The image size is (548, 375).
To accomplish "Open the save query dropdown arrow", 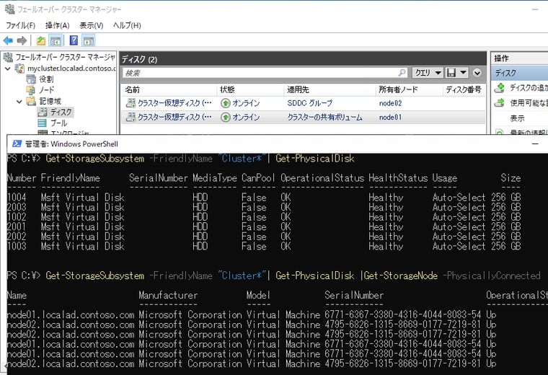I will pyautogui.click(x=463, y=73).
